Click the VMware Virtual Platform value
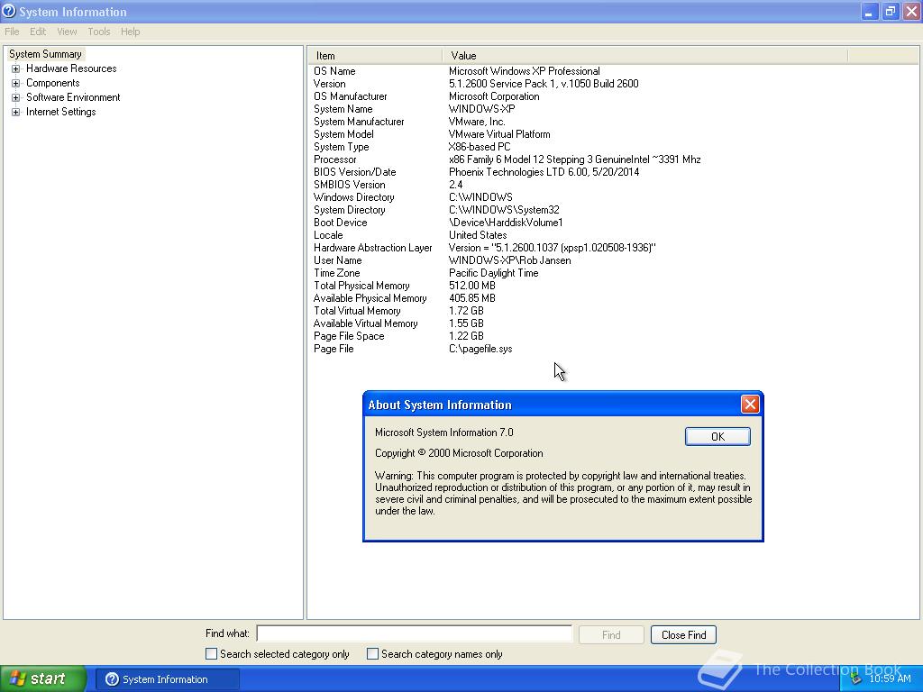Image resolution: width=923 pixels, height=692 pixels. coord(499,134)
